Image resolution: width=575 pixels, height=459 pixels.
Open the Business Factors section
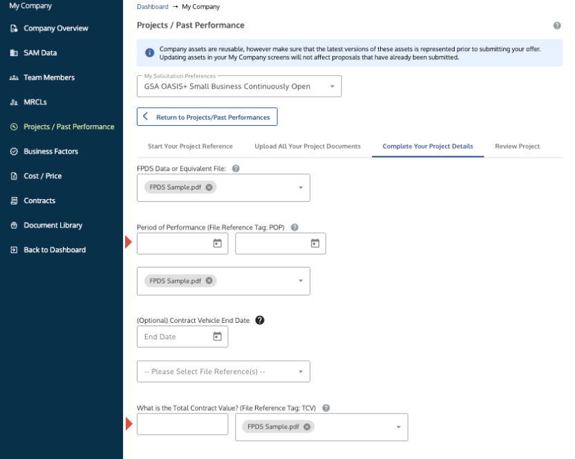click(x=50, y=151)
